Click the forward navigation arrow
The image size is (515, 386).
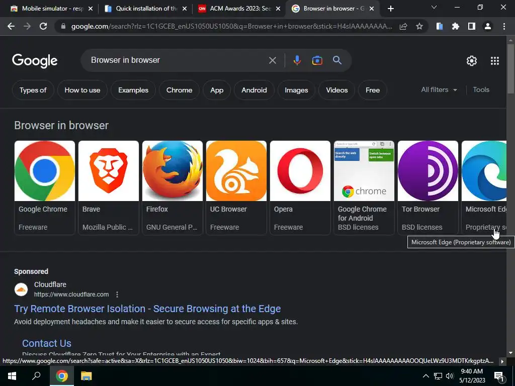pyautogui.click(x=27, y=26)
